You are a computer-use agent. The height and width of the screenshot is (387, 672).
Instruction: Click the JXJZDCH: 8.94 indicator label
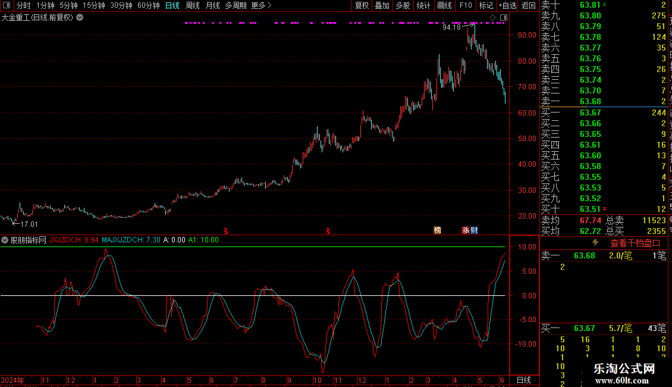pyautogui.click(x=73, y=240)
